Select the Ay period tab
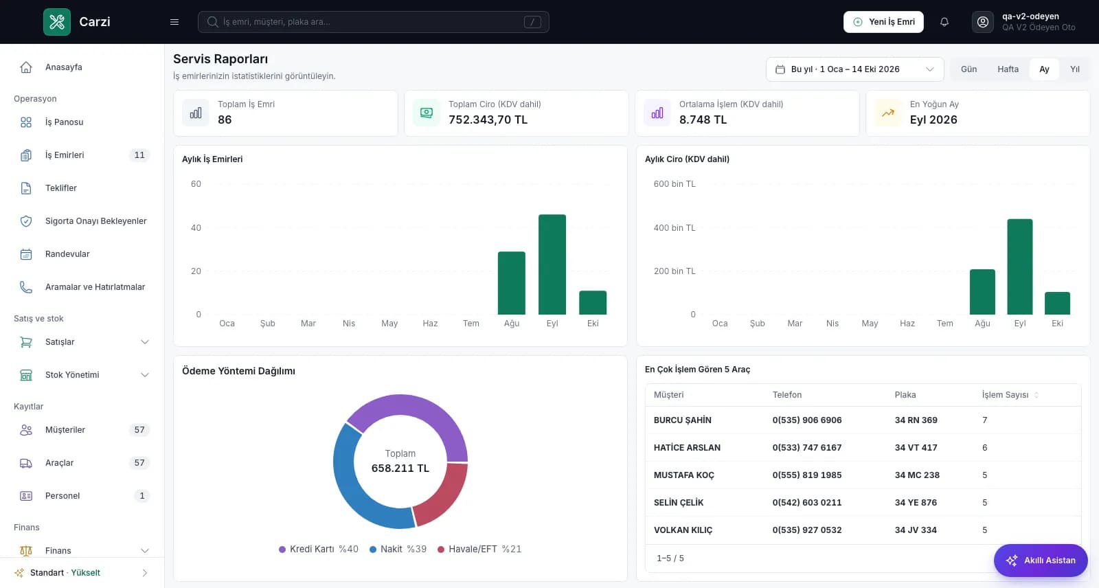The image size is (1099, 588). tap(1044, 69)
